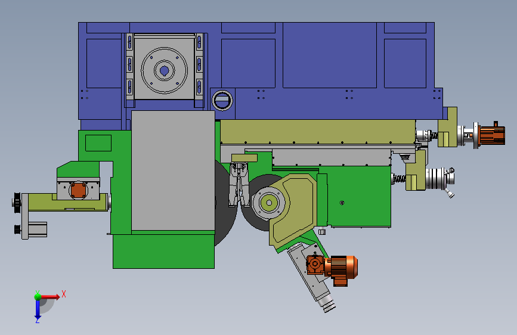Image resolution: width=517 pixels, height=335 pixels.
Task: Select the coil spring left of the handwheel
Action: (x=399, y=178)
